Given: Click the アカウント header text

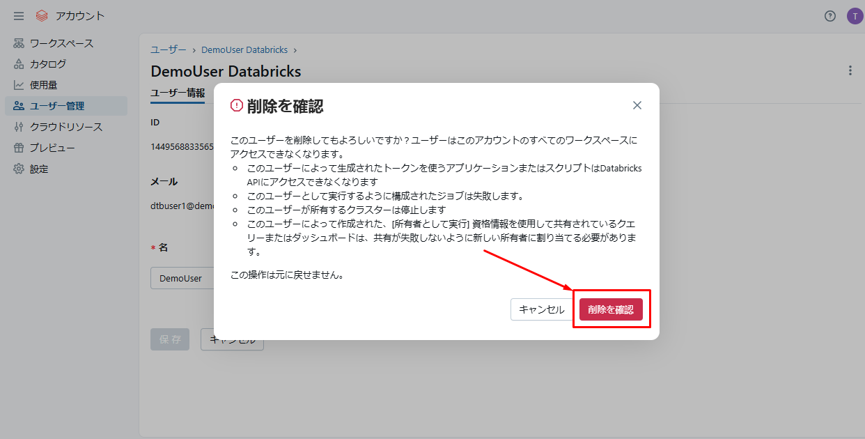Looking at the screenshot, I should click(79, 16).
